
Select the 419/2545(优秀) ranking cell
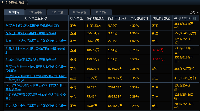(185, 78)
